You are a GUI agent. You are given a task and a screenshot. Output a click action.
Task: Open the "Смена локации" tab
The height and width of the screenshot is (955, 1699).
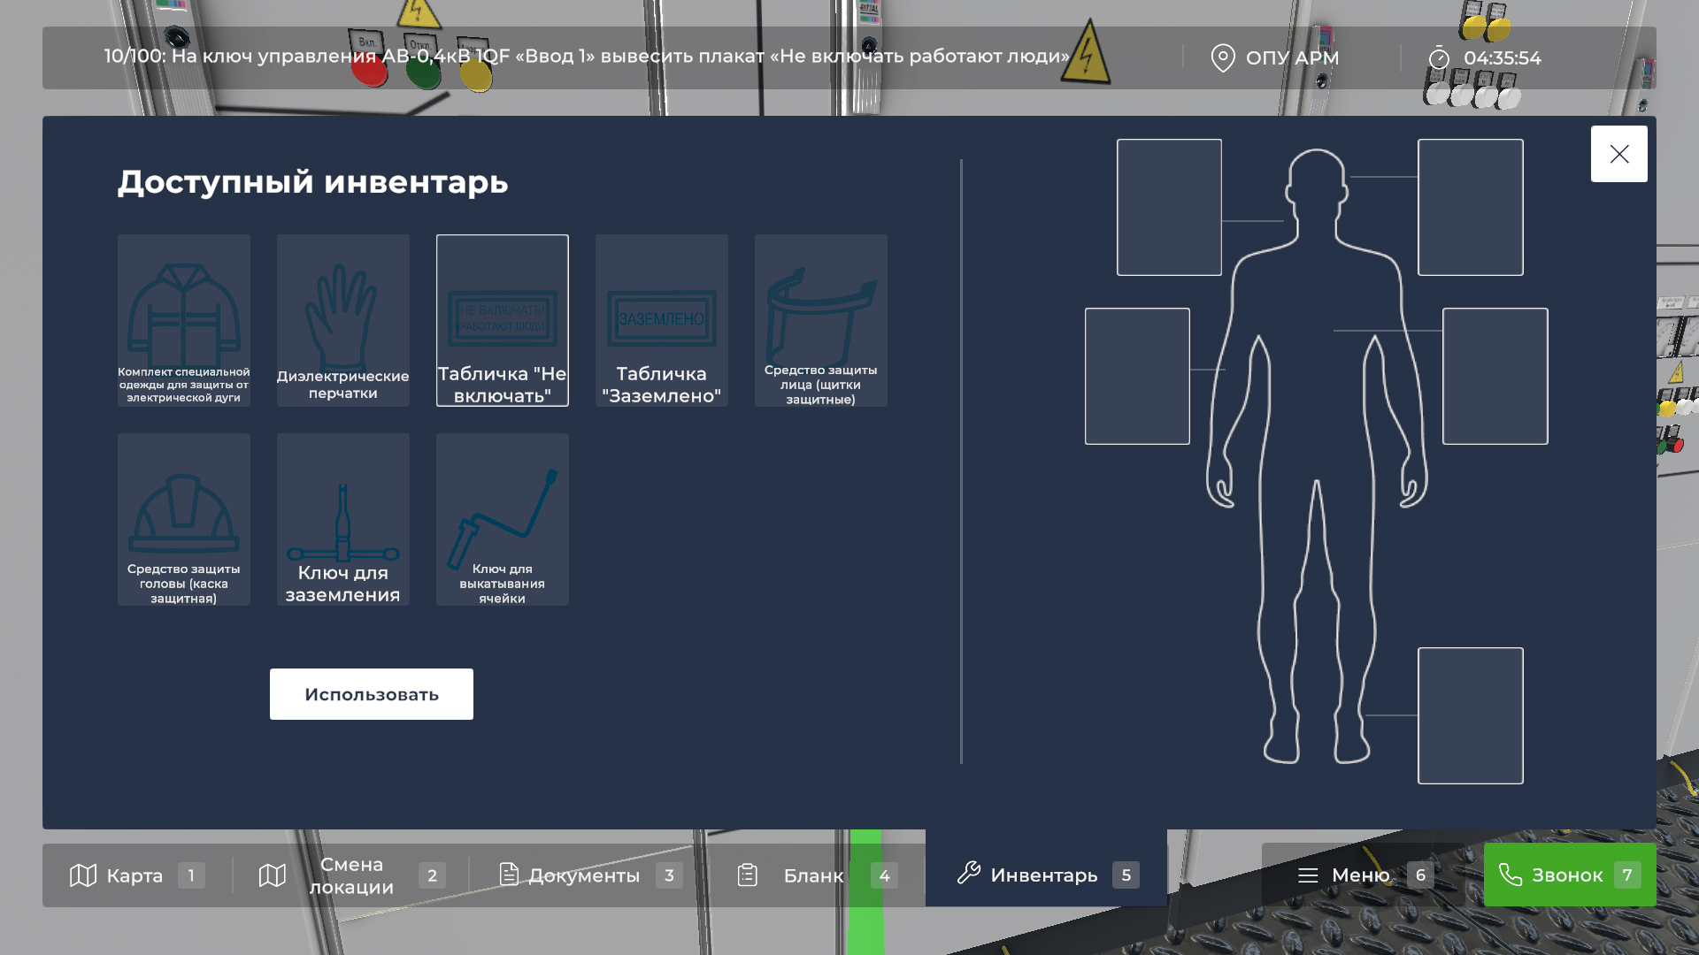(x=351, y=875)
